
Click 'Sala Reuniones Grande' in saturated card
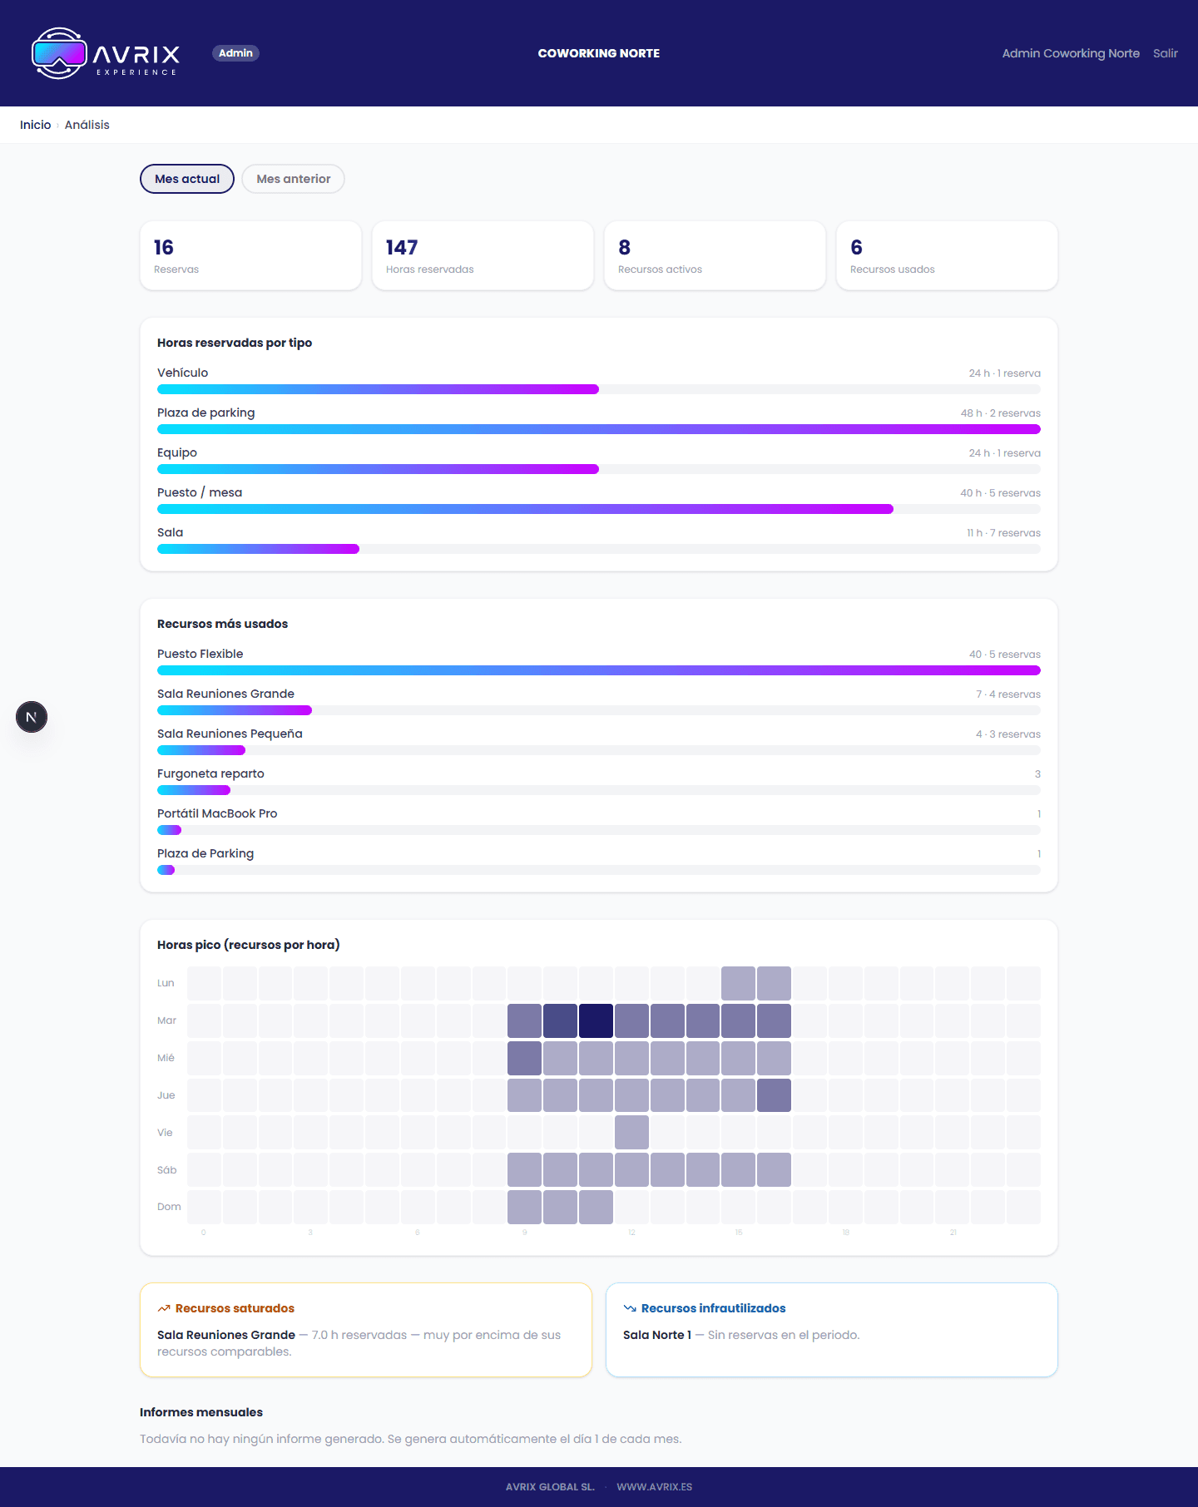pos(226,1335)
